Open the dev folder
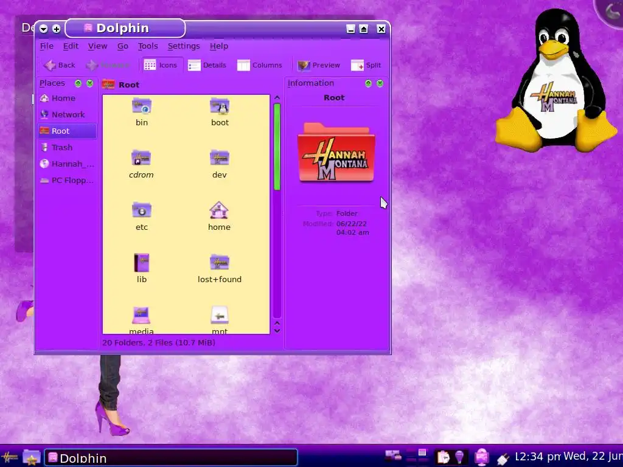The height and width of the screenshot is (467, 623). 219,164
